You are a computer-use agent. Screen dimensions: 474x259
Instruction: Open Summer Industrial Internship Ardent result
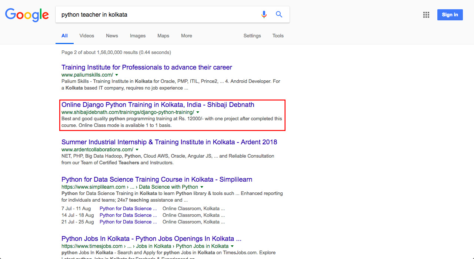169,142
